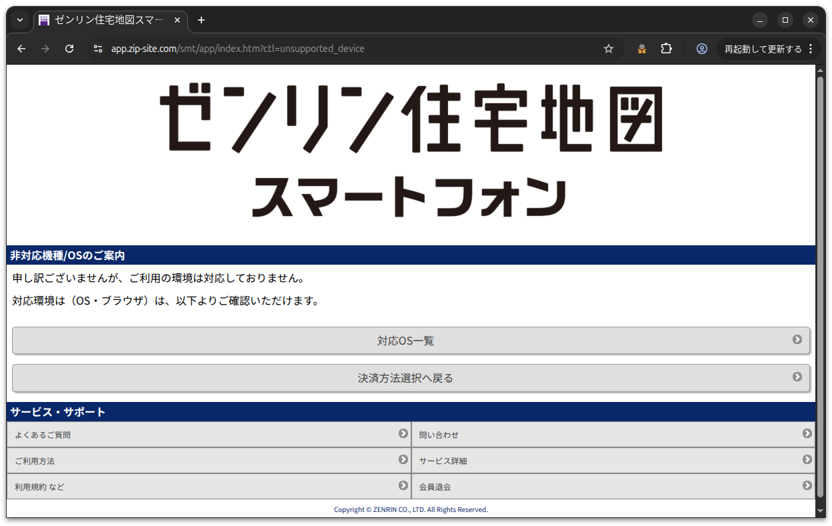This screenshot has width=832, height=526.
Task: Close the ゼンリン住宅地図 tab
Action: pyautogui.click(x=177, y=20)
